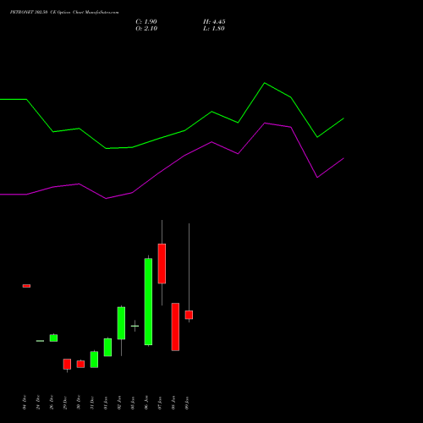The height and width of the screenshot is (423, 423).
Task: Click the open value O: 2.10
Action: [x=146, y=29]
